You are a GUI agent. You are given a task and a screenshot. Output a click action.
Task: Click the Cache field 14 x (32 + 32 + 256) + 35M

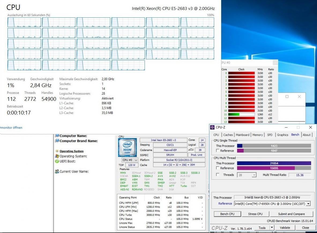click(x=179, y=165)
